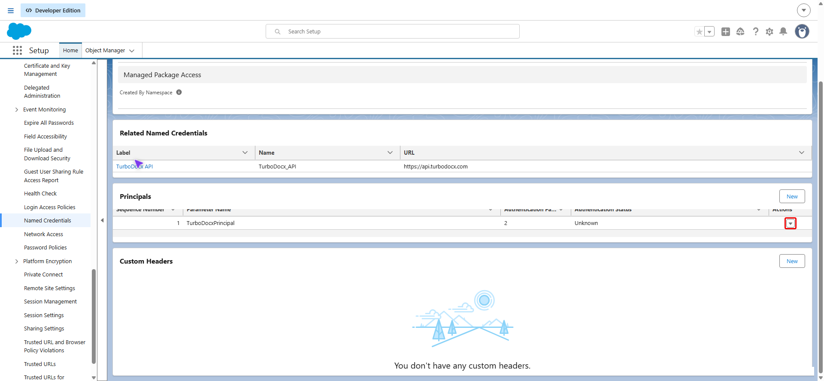Open the hamburger menu at top left

pyautogui.click(x=11, y=10)
